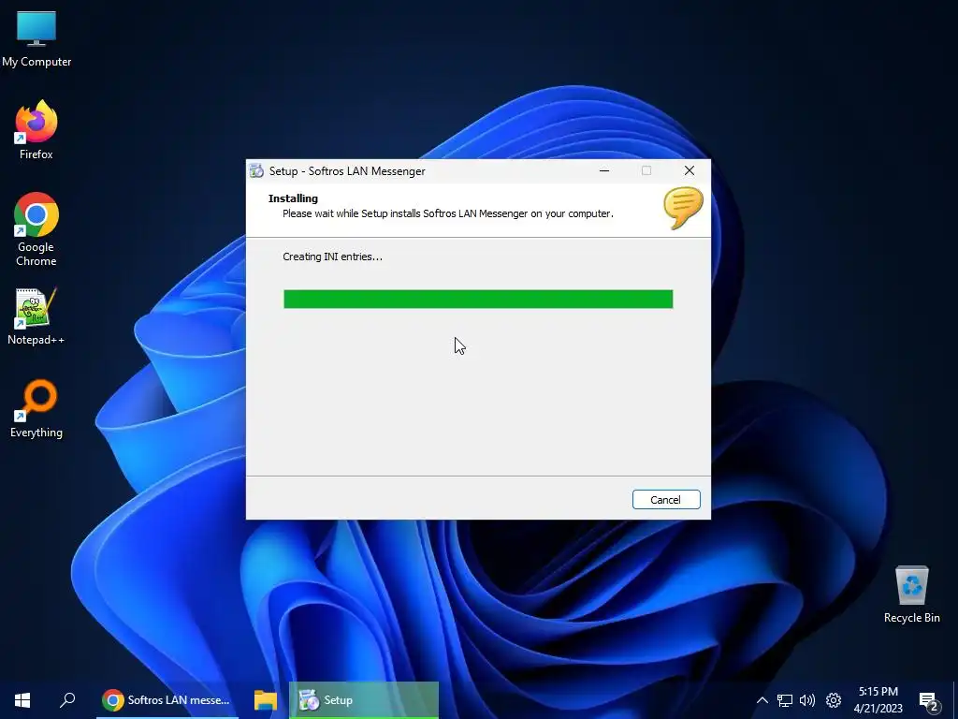Select the Recycle Bin icon
Viewport: 958px width, 719px height.
(911, 594)
